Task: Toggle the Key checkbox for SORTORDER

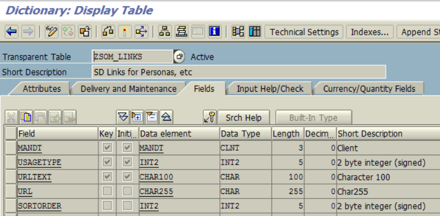Action: click(107, 206)
